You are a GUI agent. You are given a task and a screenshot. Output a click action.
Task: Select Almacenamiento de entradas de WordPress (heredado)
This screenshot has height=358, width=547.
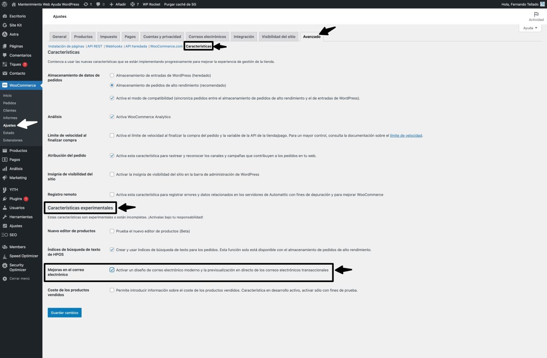click(112, 76)
